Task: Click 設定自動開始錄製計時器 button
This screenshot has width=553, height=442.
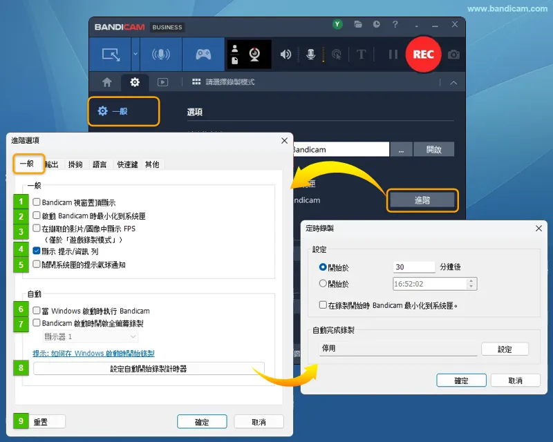Action: pyautogui.click(x=149, y=369)
